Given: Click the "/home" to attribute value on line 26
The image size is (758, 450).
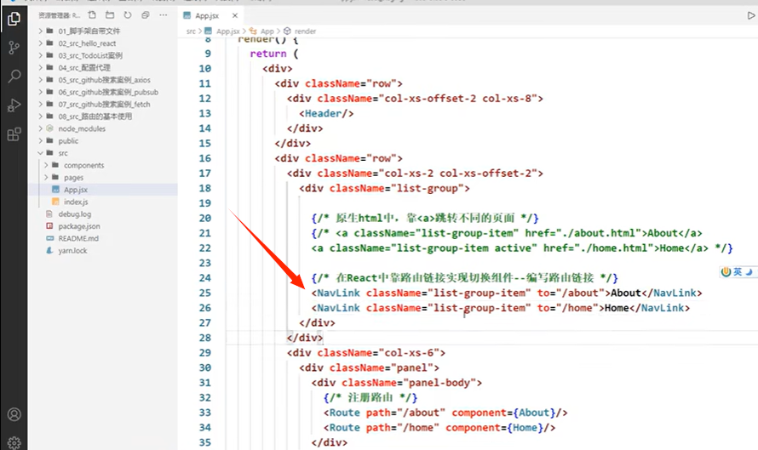Looking at the screenshot, I should pos(577,308).
